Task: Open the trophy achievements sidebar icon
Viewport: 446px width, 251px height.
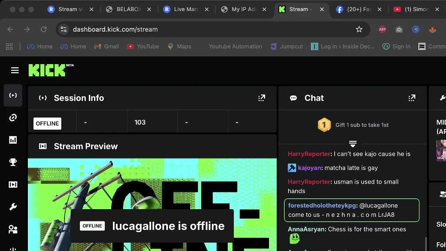Action: pyautogui.click(x=13, y=162)
